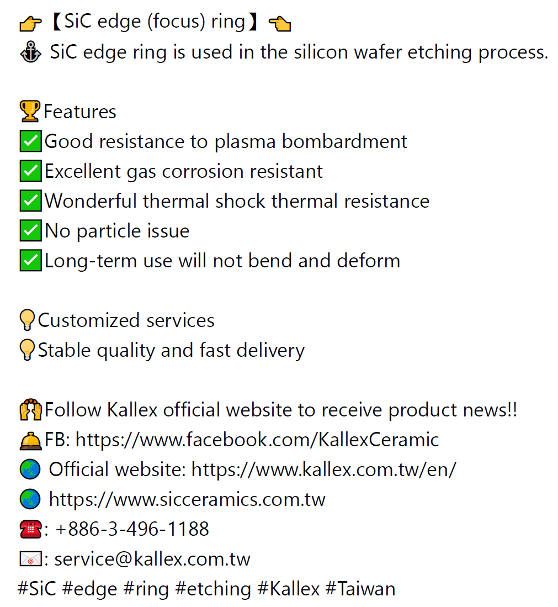Click the green check beside gas corrosion
Image resolution: width=558 pixels, height=607 pixels.
[x=30, y=172]
